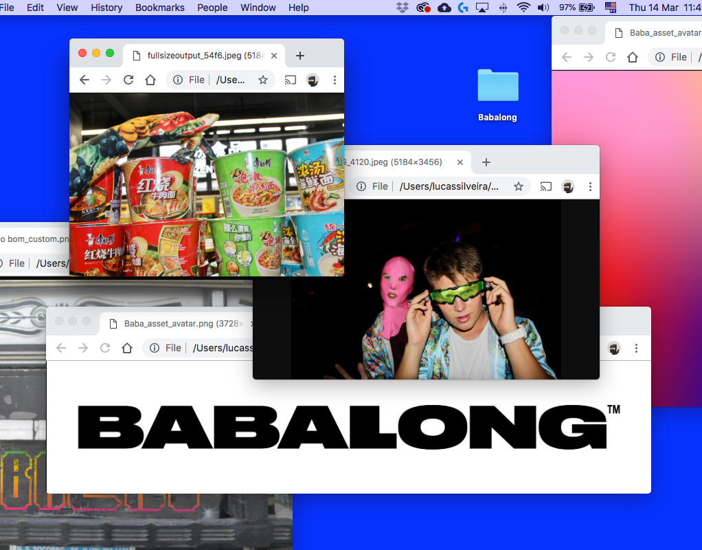
Task: Close the fullsizeoutput_54f6.jpeg tab
Action: (274, 56)
